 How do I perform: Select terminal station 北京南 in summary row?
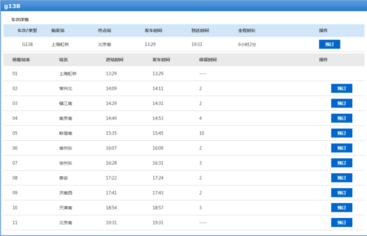click(x=105, y=44)
